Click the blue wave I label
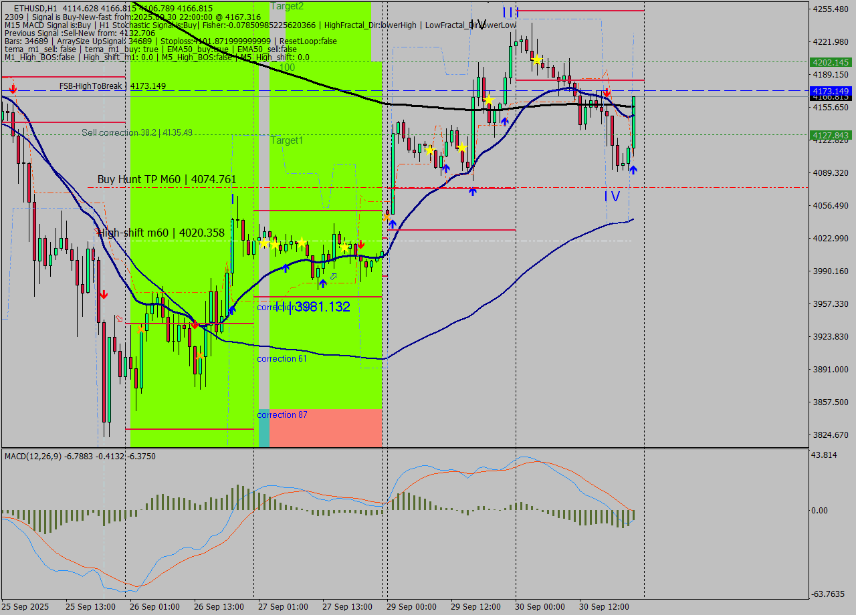Image resolution: width=856 pixels, height=615 pixels. (x=233, y=199)
